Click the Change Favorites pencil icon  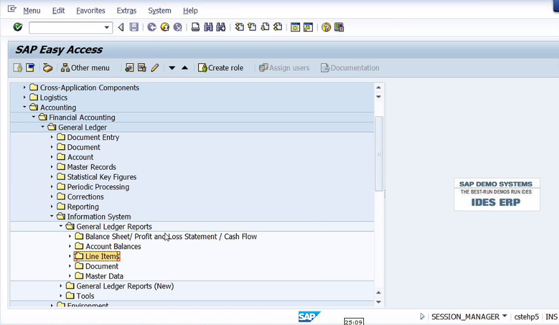pyautogui.click(x=155, y=68)
